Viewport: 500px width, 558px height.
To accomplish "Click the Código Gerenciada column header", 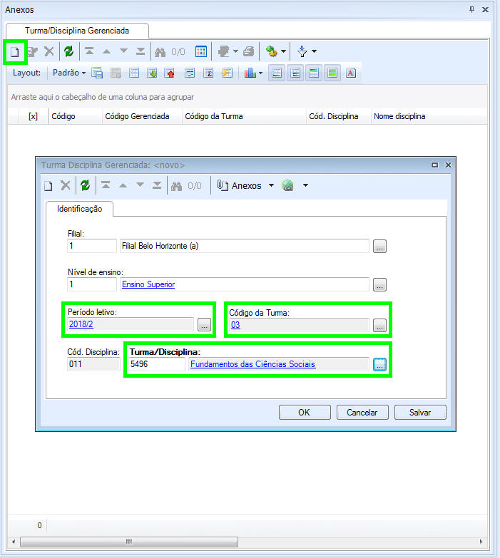I will click(x=142, y=116).
